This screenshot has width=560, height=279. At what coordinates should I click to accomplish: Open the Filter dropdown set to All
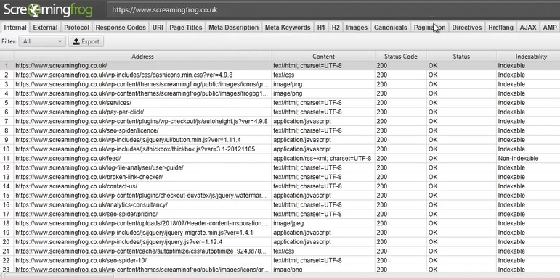(42, 41)
